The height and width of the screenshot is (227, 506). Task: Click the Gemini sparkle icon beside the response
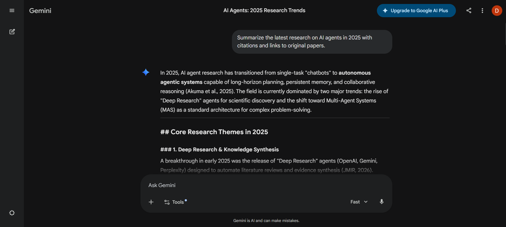click(146, 72)
